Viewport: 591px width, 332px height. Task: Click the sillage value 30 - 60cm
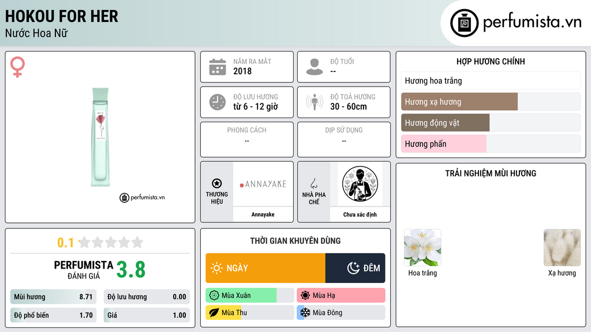coord(348,107)
